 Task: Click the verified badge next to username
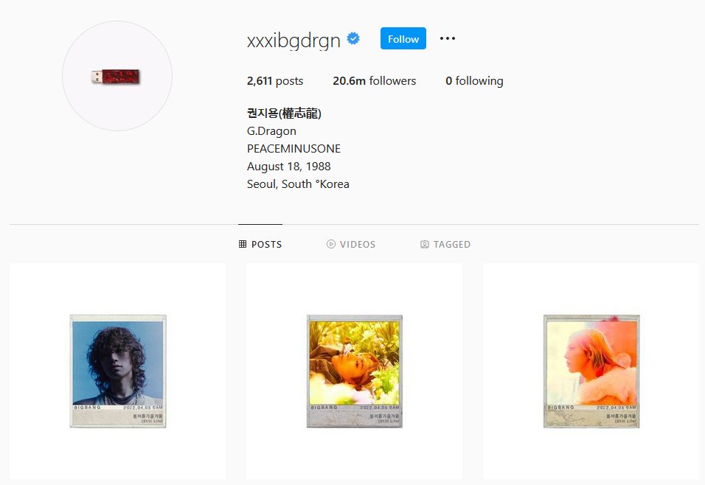click(353, 38)
